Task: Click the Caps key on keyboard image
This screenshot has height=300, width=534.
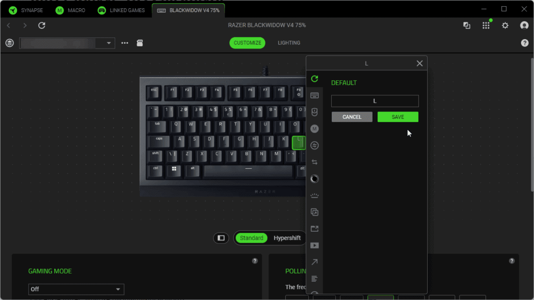Action: tap(159, 142)
